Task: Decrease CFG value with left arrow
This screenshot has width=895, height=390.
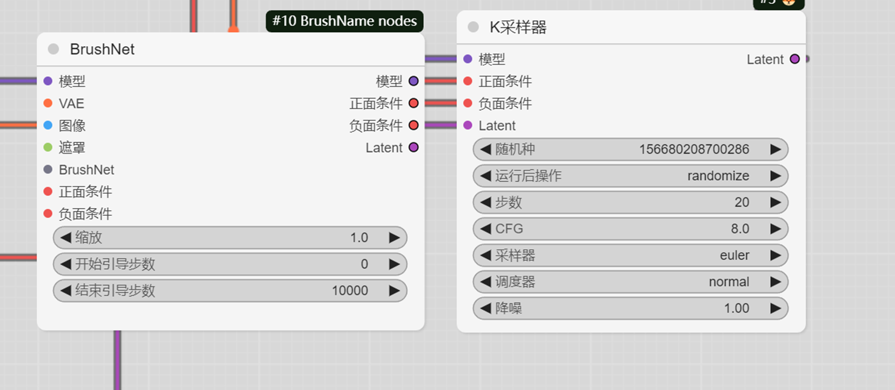Action: pos(486,229)
